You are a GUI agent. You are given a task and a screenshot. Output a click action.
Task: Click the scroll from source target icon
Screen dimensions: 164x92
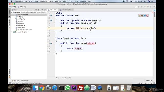36,10
